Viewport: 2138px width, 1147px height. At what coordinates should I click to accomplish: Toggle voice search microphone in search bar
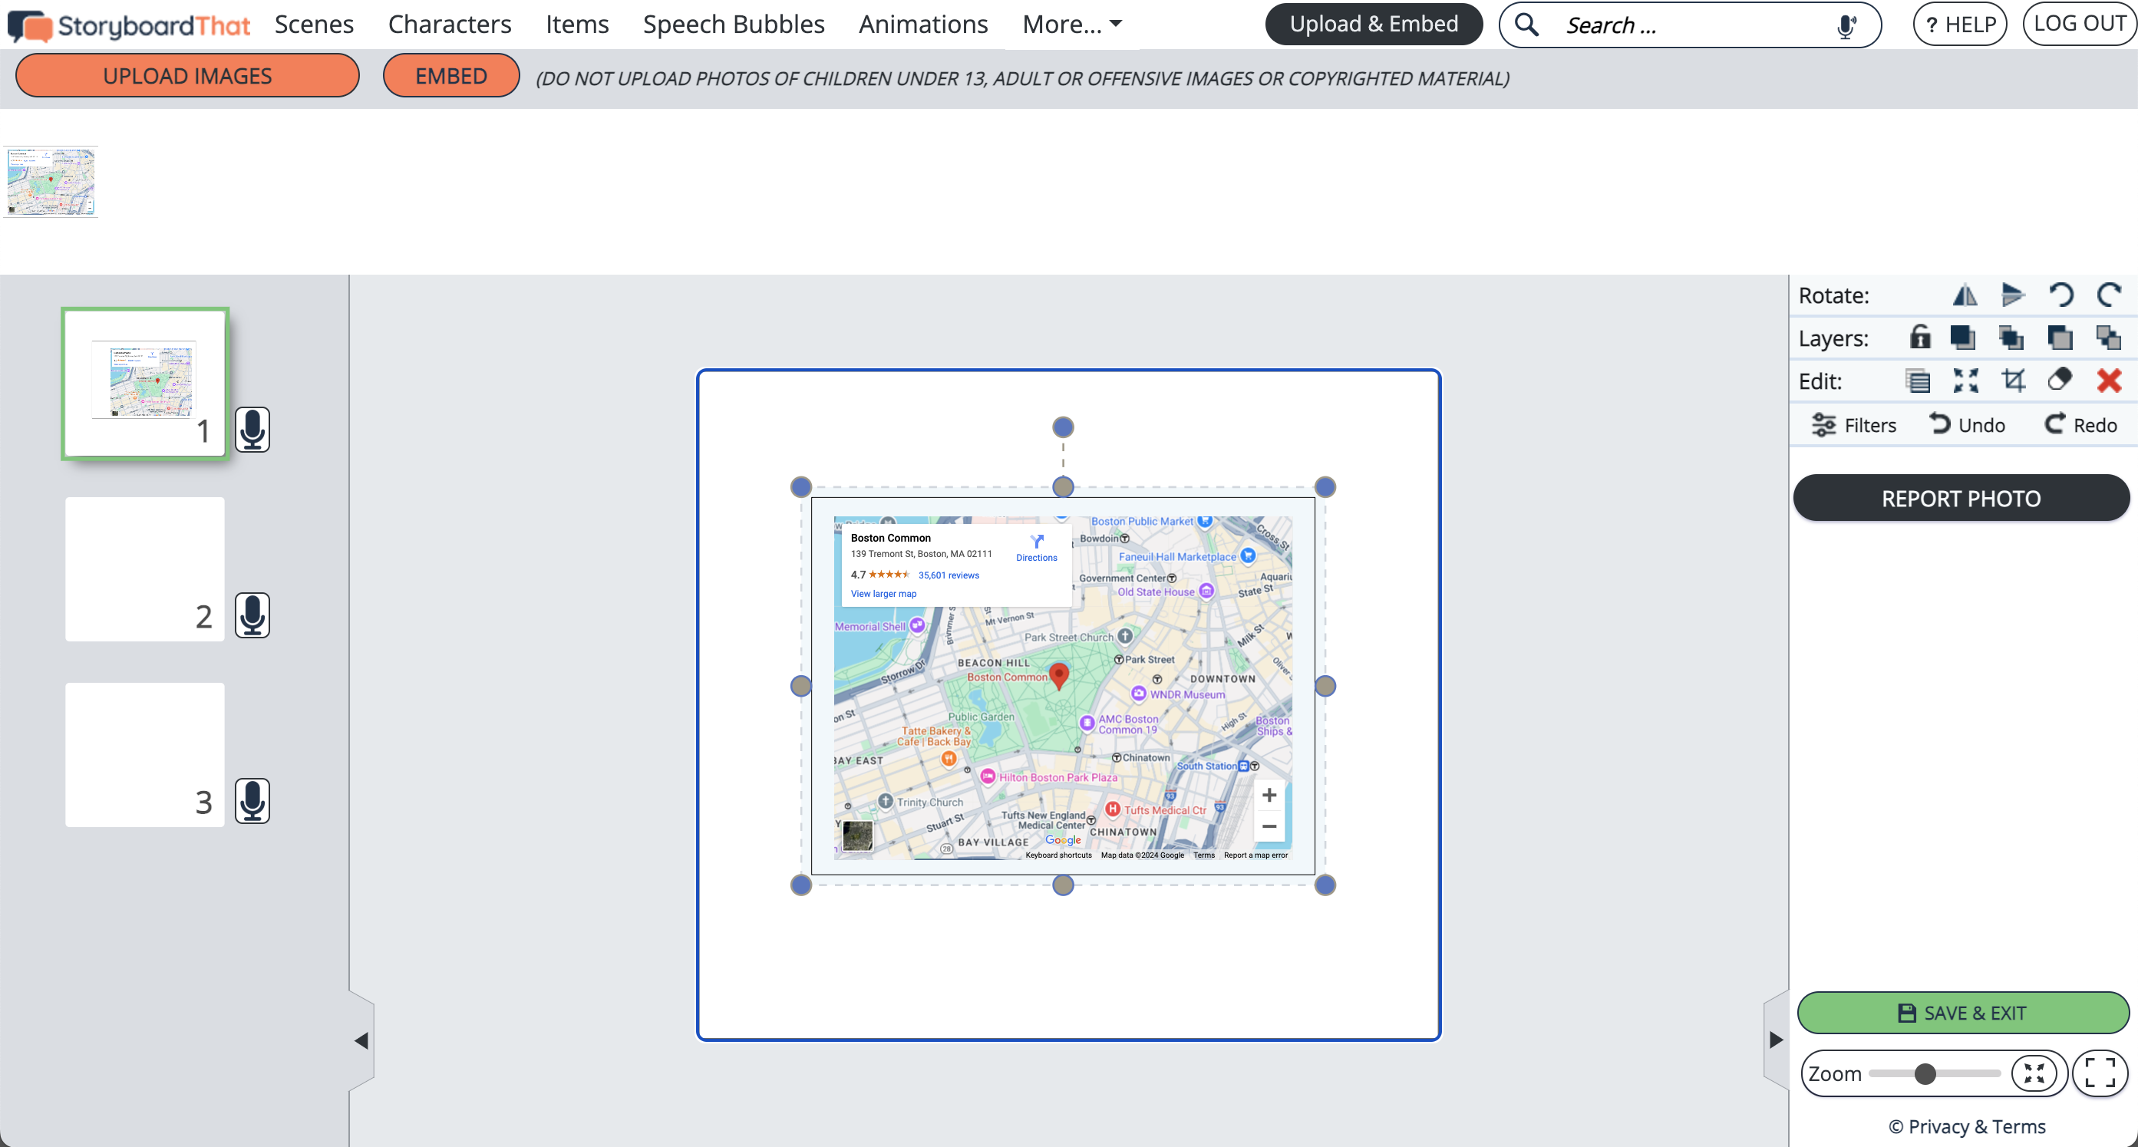pos(1846,26)
